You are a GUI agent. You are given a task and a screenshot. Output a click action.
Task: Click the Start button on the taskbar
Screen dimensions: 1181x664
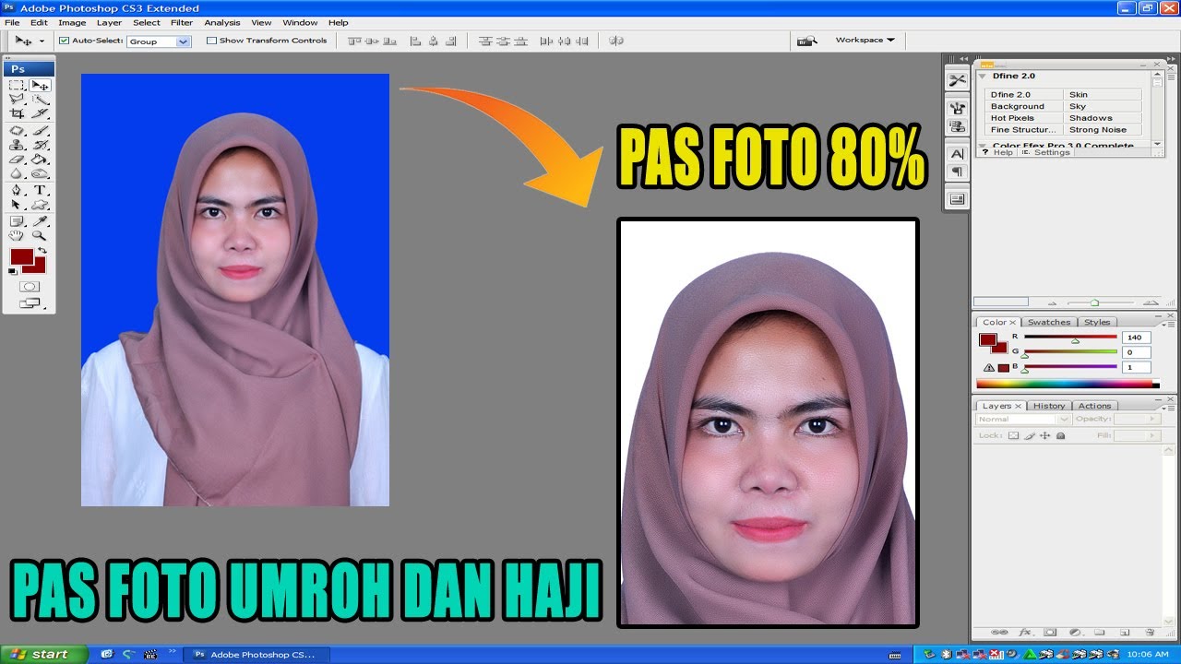tap(42, 654)
